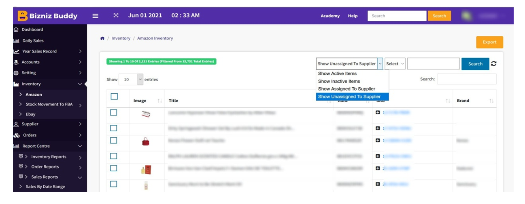
Task: Expand Year Sales Record submenu
Action: pos(80,51)
